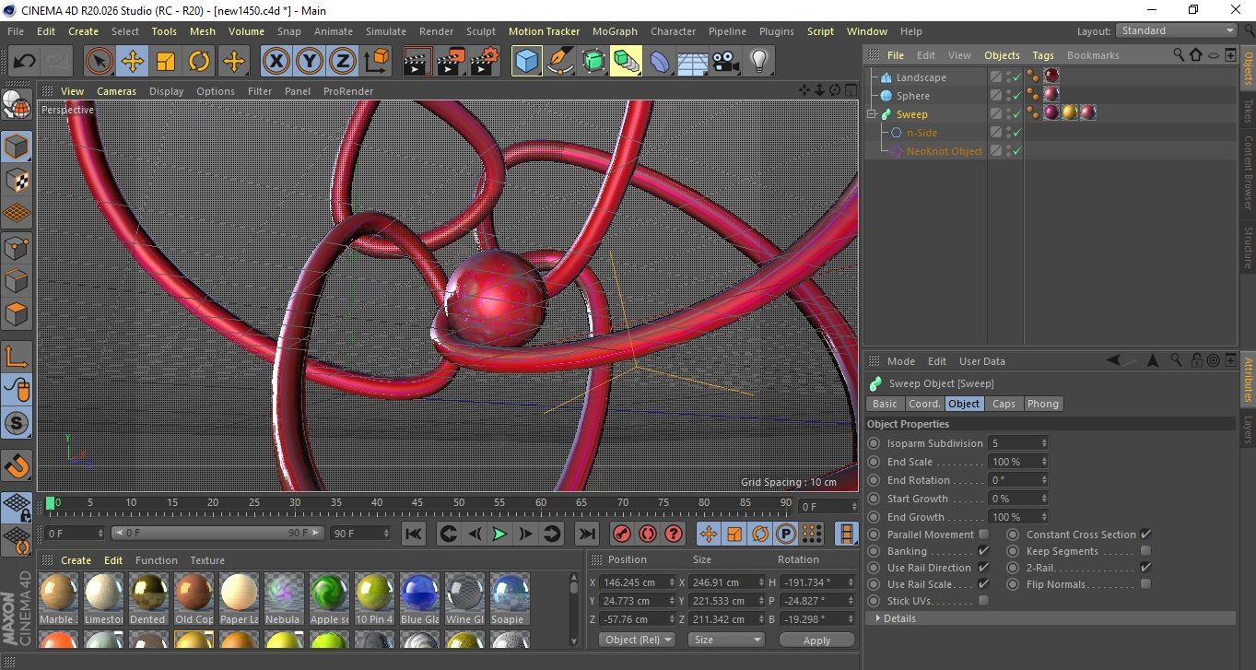Viewport: 1256px width, 670px height.
Task: Select the Move tool in toolbar
Action: [133, 62]
